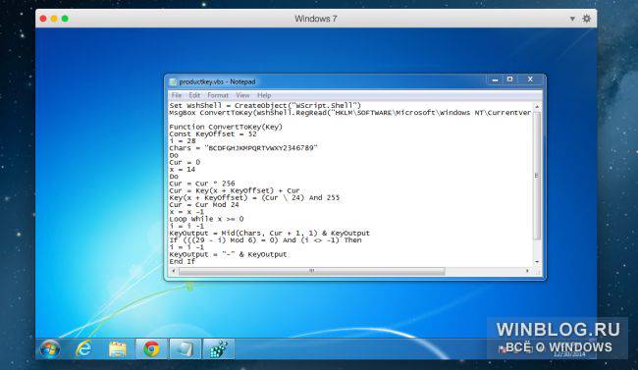Open the Help menu in Notepad
The height and width of the screenshot is (370, 638).
point(264,95)
